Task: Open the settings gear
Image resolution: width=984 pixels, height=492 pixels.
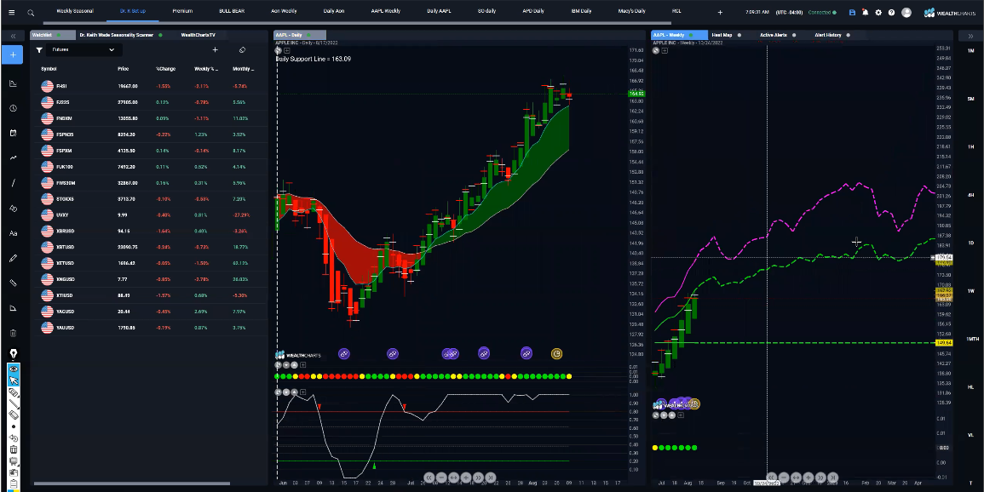Action: click(x=878, y=12)
